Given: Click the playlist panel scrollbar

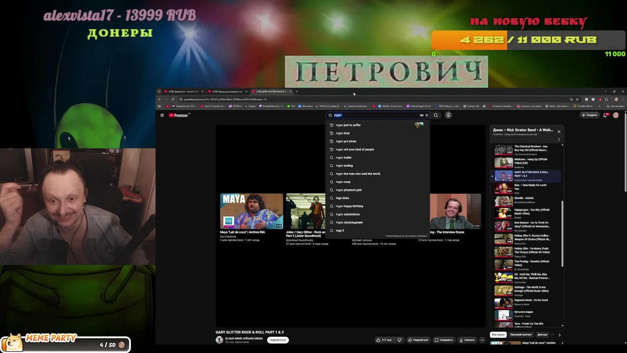Looking at the screenshot, I should [562, 233].
